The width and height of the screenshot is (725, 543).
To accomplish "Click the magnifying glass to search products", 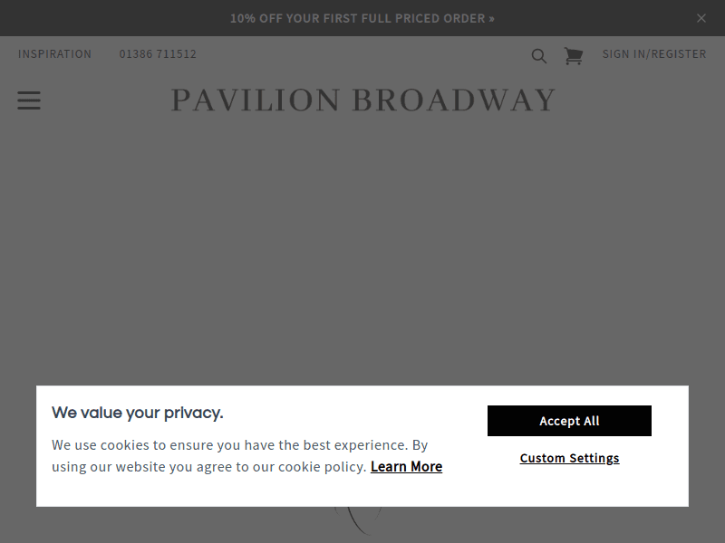I will [x=538, y=55].
